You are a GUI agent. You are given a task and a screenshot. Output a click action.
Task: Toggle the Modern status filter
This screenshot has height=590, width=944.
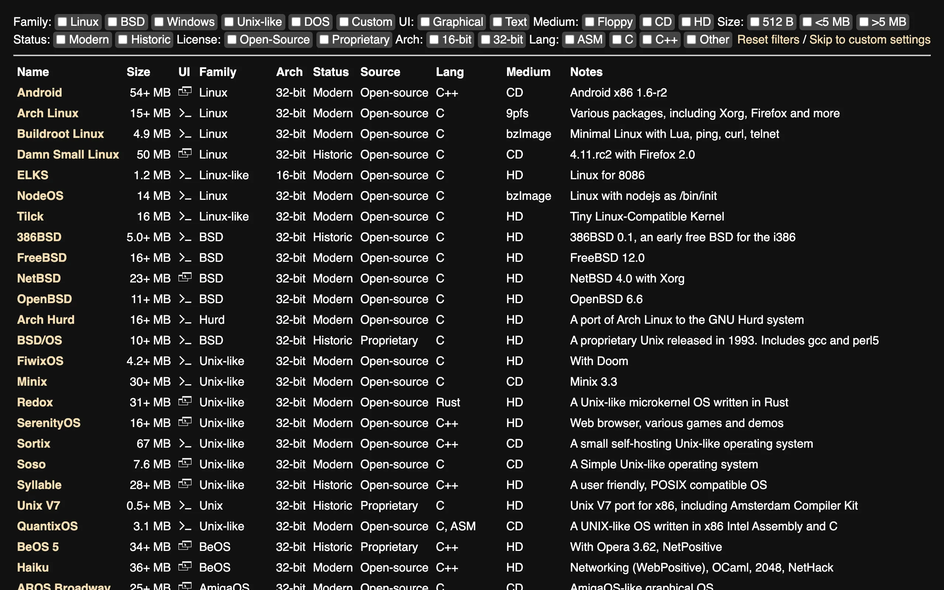61,39
